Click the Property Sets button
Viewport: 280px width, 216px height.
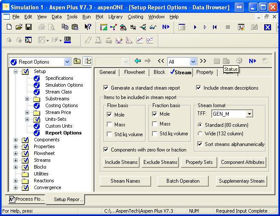pyautogui.click(x=199, y=162)
